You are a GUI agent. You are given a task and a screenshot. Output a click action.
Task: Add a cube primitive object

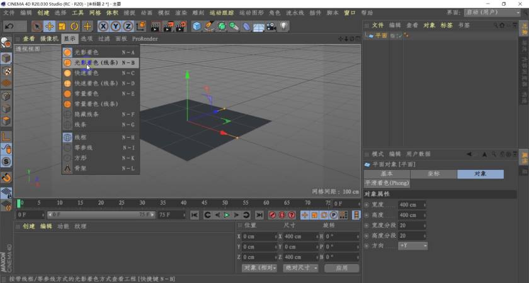[x=197, y=26]
